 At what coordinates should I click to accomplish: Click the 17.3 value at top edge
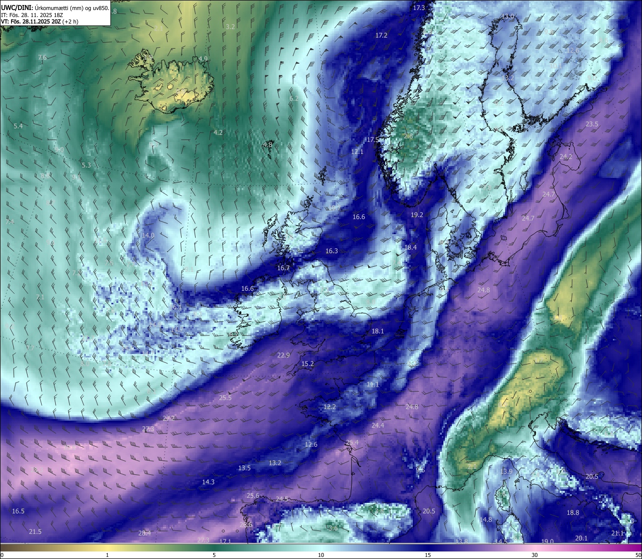(x=419, y=8)
